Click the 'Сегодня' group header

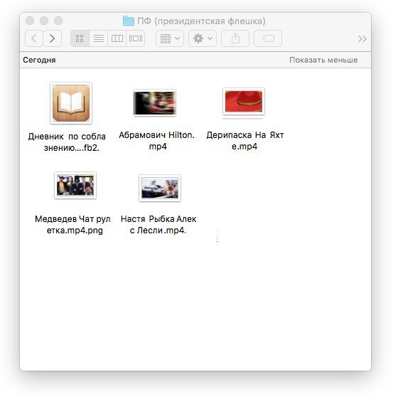click(39, 60)
